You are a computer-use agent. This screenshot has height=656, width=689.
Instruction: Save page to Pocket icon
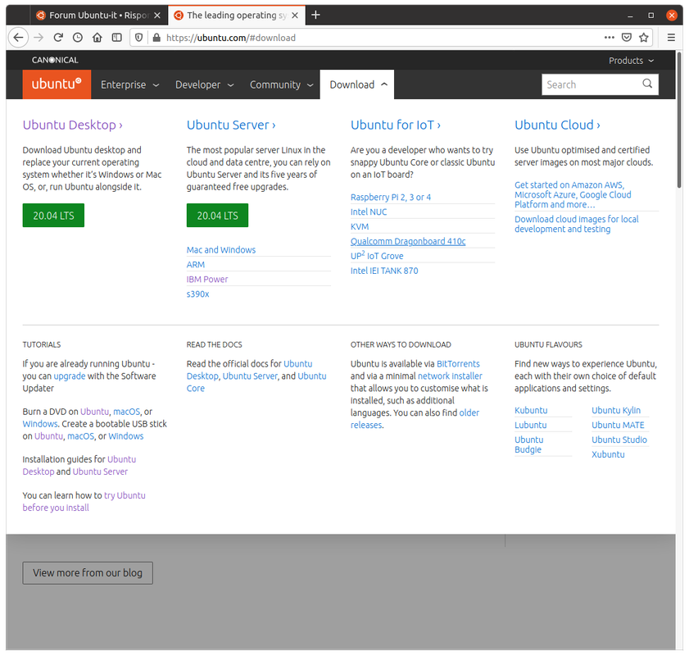[x=627, y=38]
